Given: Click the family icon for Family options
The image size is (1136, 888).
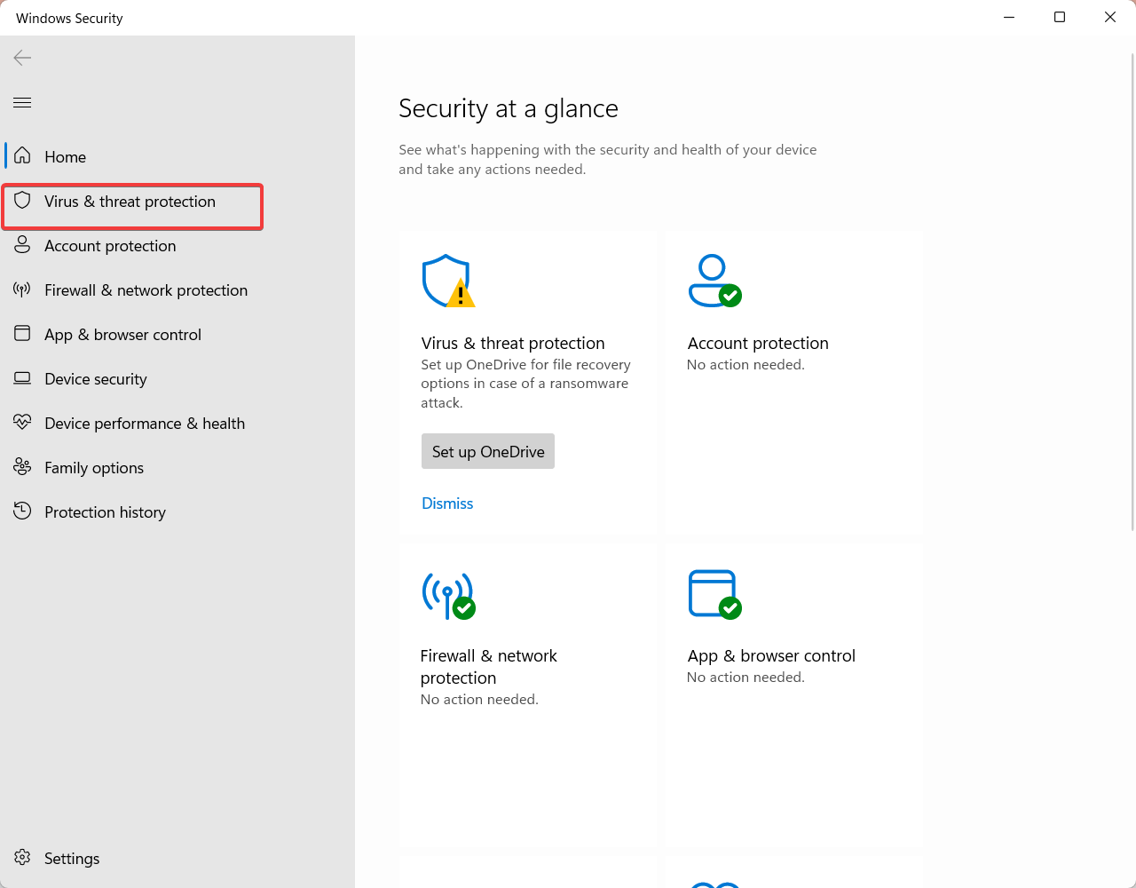Looking at the screenshot, I should tap(22, 467).
